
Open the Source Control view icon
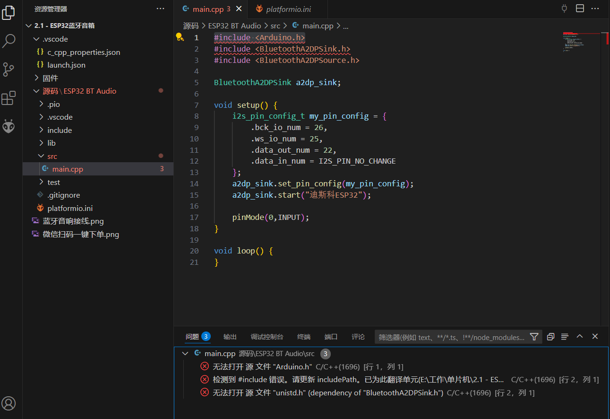(x=9, y=70)
